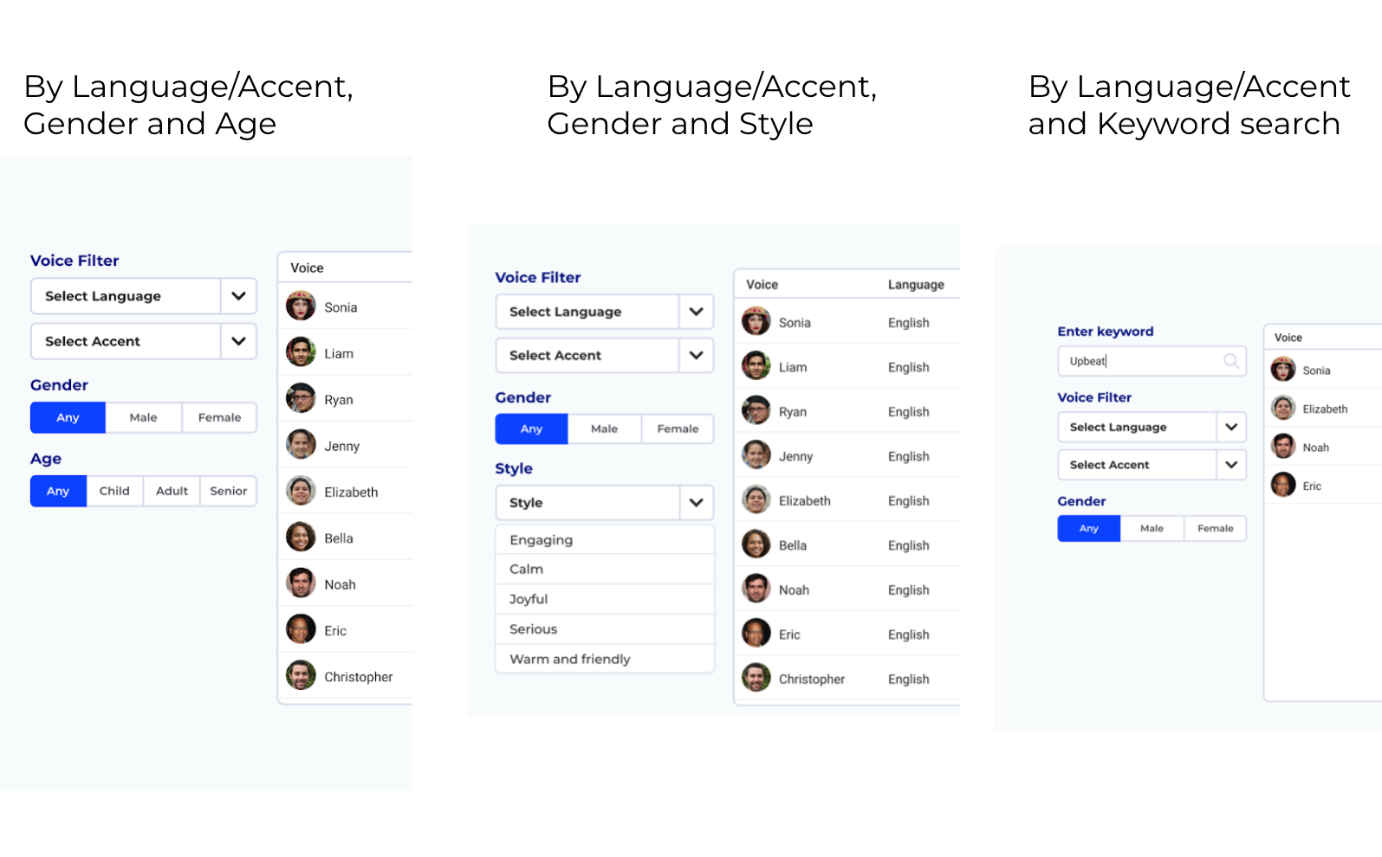Select Child in the Age filter

[x=114, y=491]
